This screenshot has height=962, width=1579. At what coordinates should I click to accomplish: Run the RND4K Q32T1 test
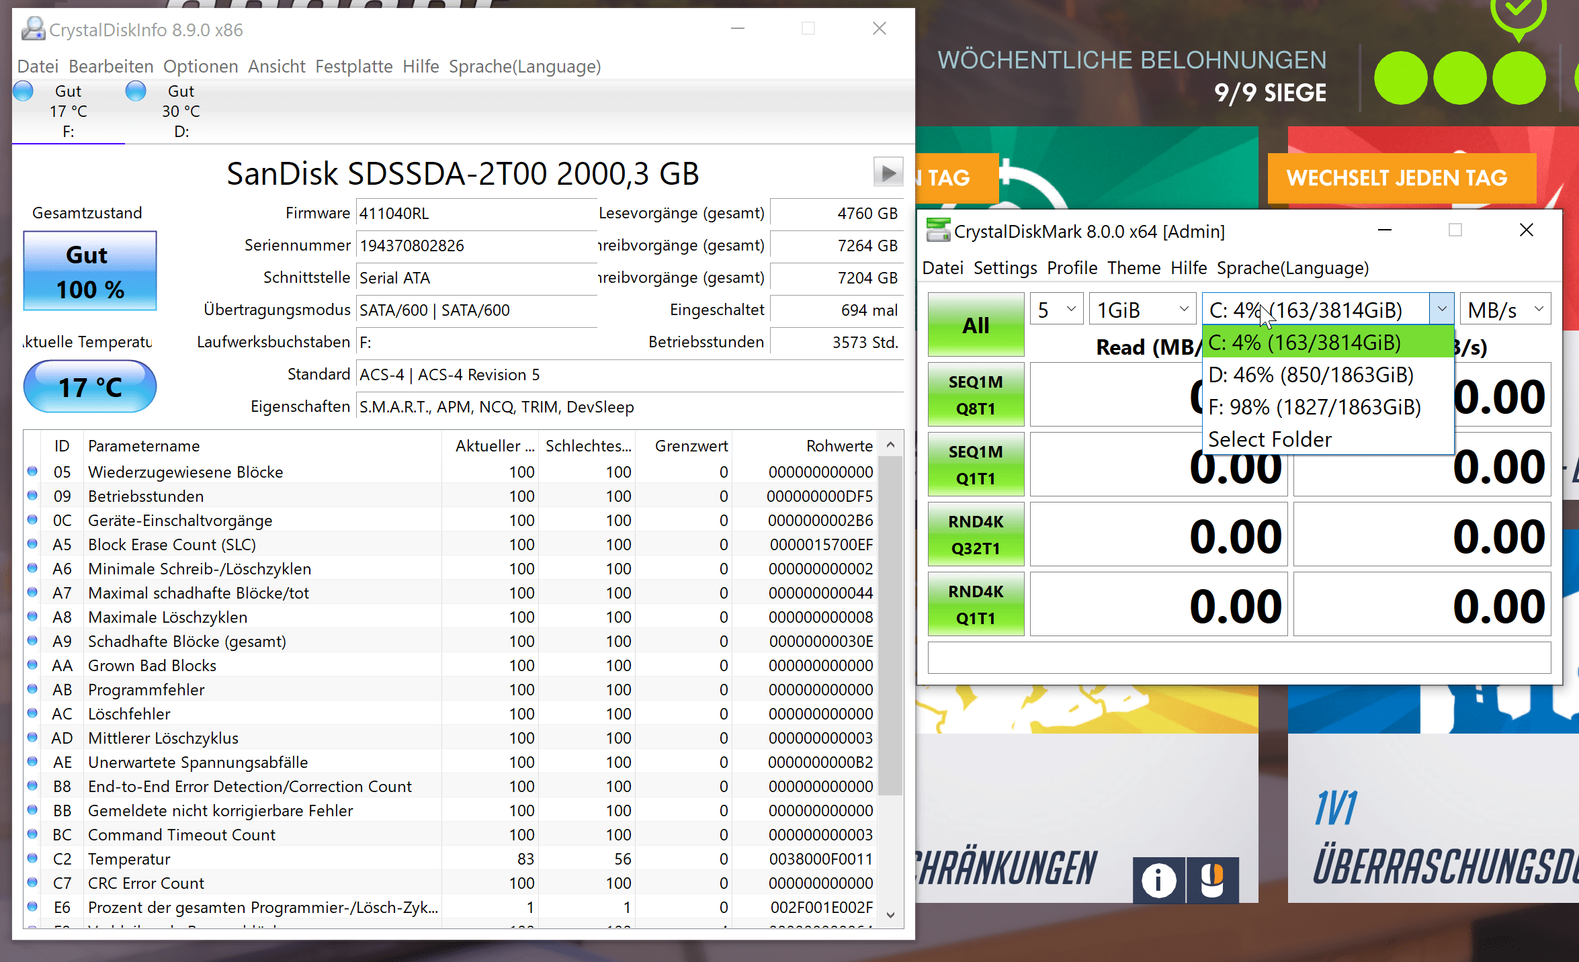tap(976, 535)
